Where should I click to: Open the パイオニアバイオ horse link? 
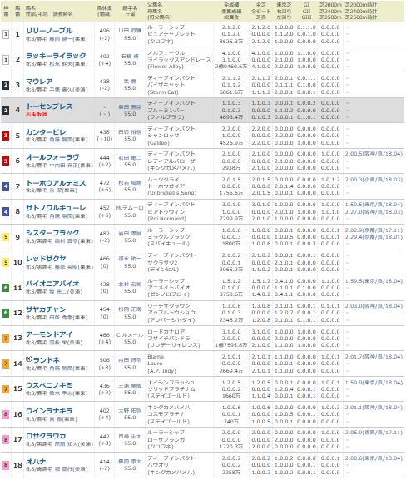[52, 284]
